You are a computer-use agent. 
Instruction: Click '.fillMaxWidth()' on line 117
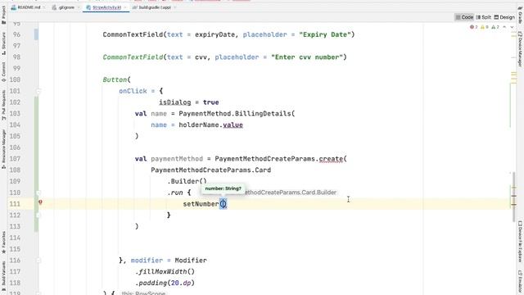click(165, 271)
